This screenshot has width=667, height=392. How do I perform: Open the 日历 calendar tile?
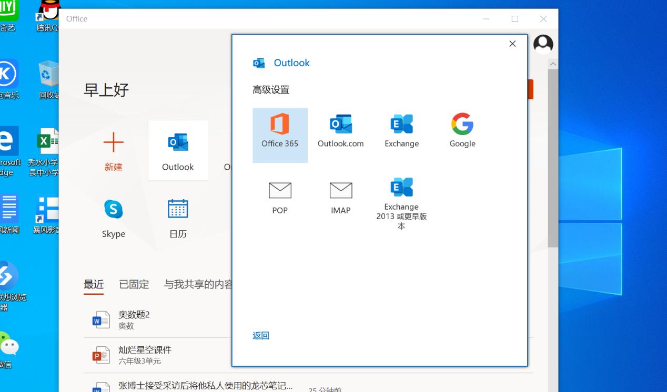tap(178, 217)
